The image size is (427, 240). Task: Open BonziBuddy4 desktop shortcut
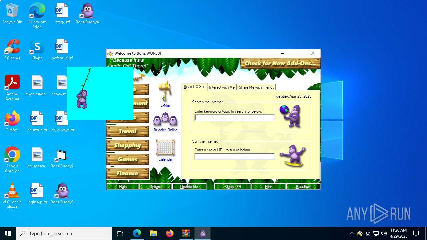coord(87,14)
